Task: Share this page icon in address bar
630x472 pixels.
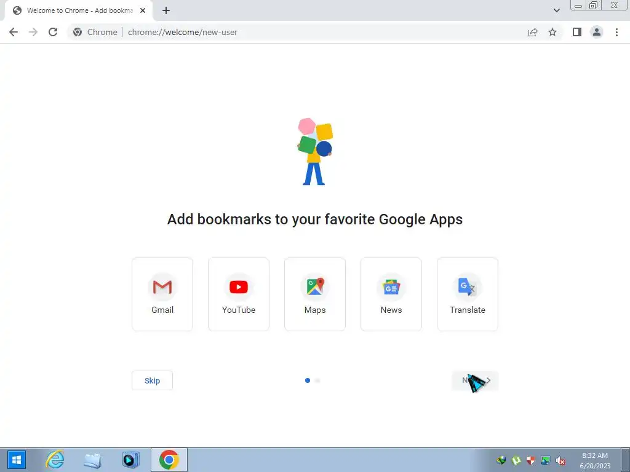Action: click(x=533, y=32)
